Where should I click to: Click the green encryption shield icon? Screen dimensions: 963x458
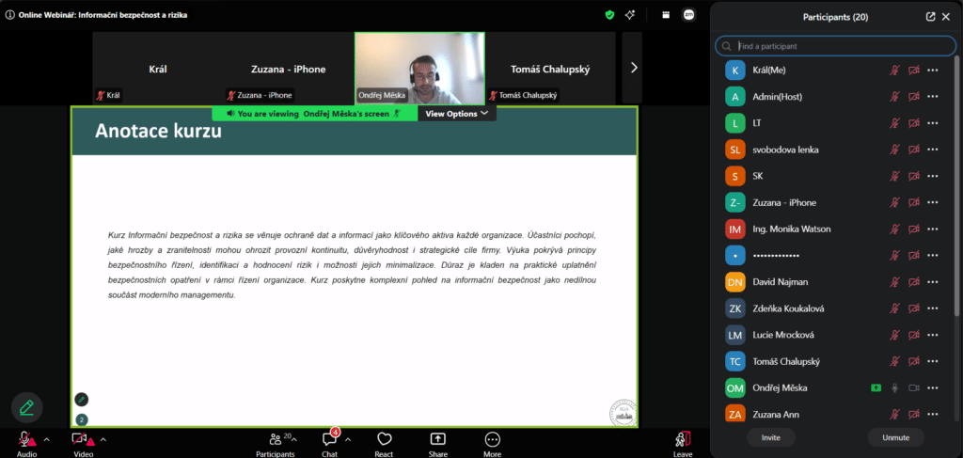coord(609,15)
